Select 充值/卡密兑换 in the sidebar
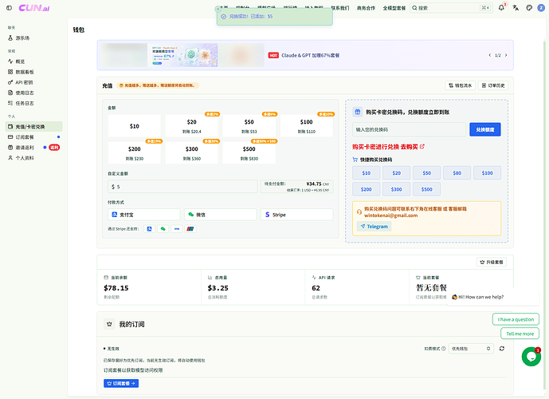This screenshot has height=399, width=549. point(34,127)
